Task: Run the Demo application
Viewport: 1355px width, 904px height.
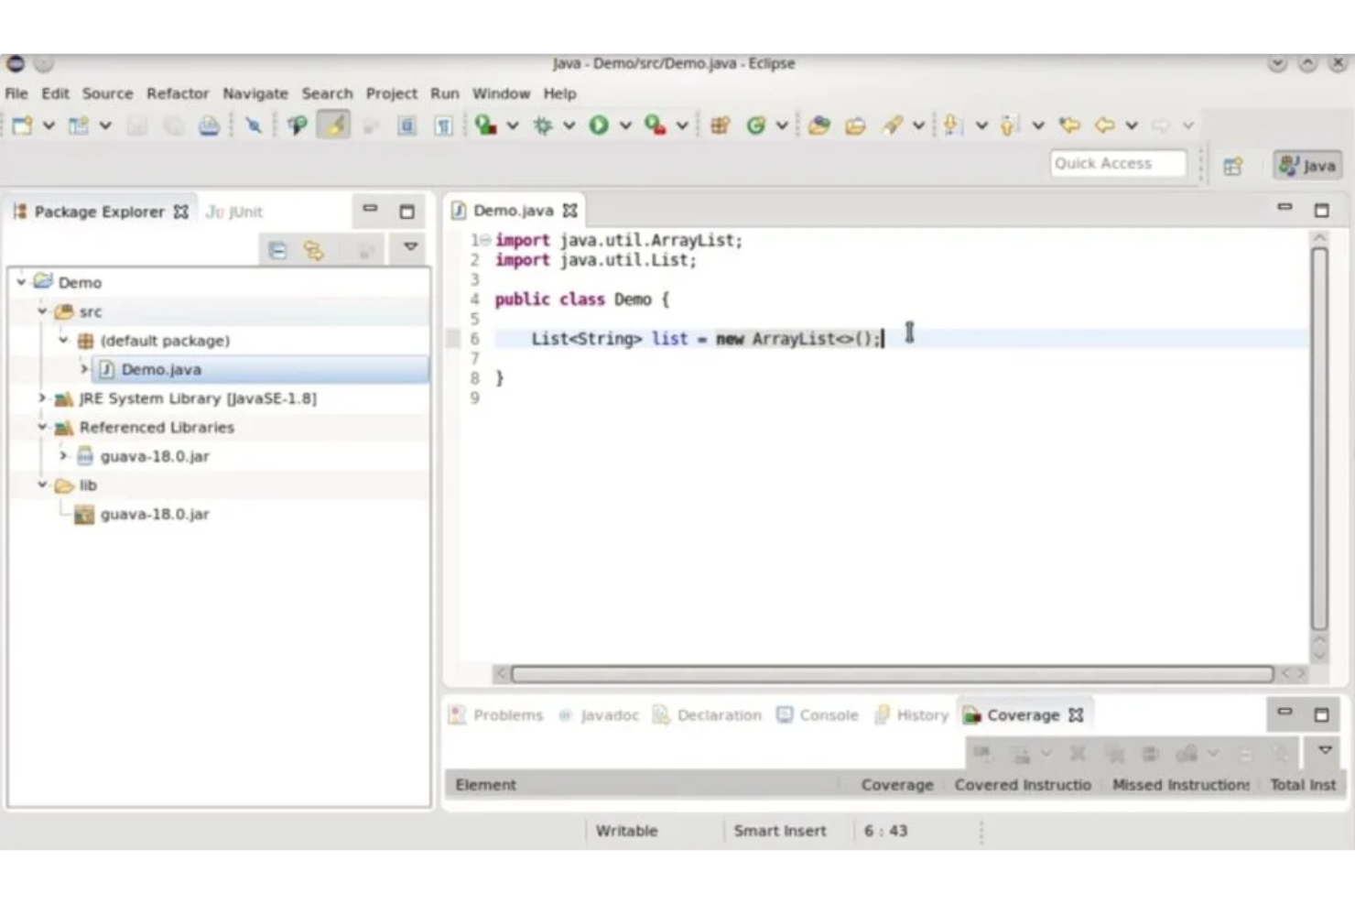Action: point(600,125)
